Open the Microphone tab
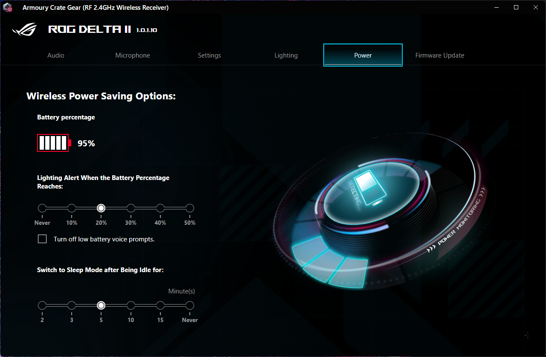546x357 pixels. (x=133, y=55)
